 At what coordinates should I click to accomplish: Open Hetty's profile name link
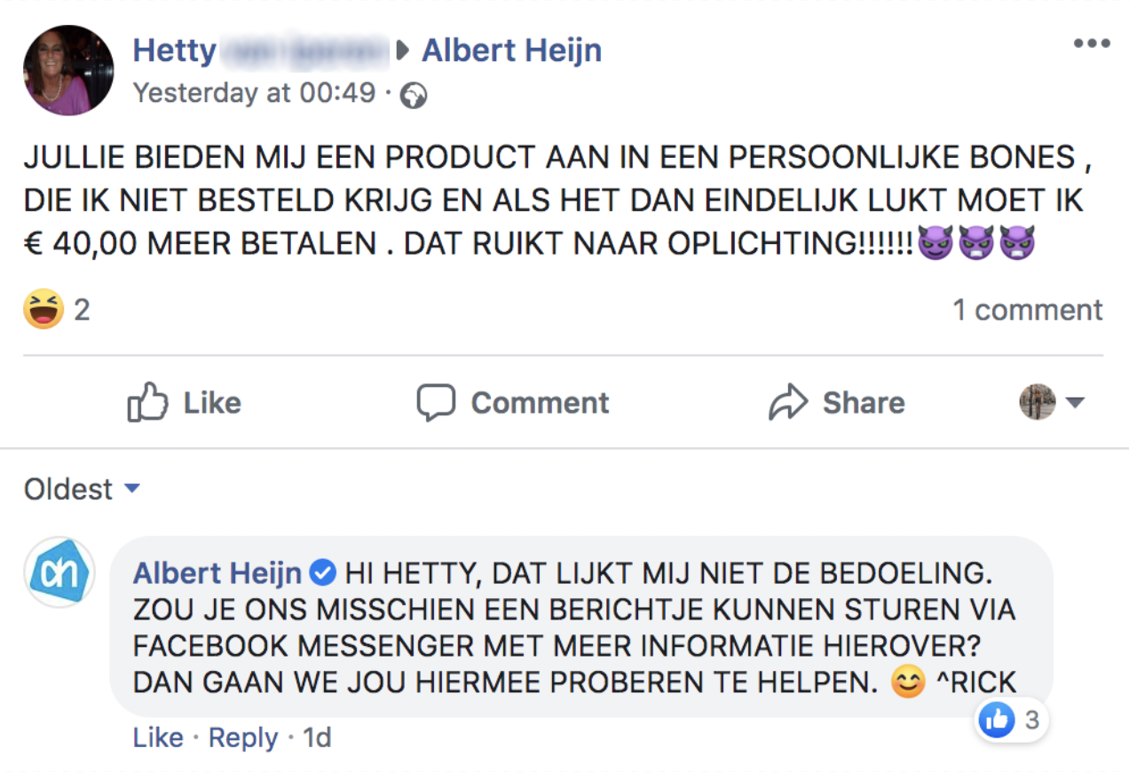click(175, 50)
